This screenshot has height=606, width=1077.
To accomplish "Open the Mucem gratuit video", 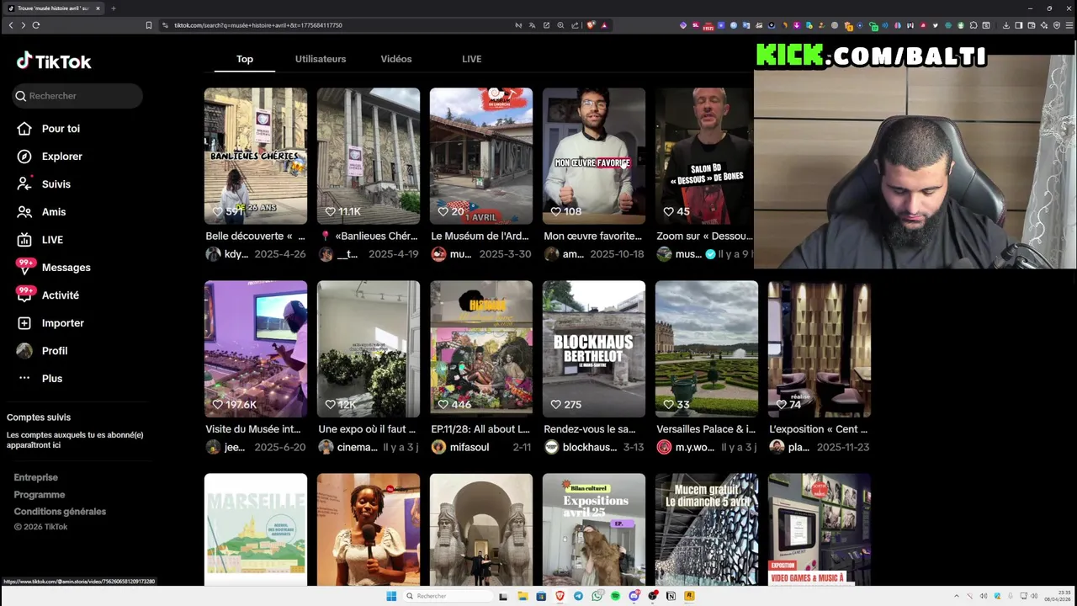I will coord(707,529).
